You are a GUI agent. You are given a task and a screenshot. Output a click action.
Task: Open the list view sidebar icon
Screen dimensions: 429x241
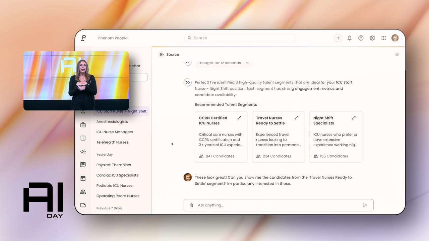[x=83, y=138]
